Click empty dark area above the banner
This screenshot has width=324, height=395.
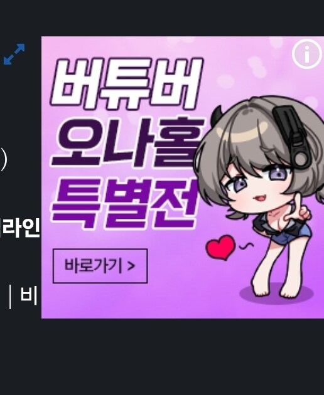pyautogui.click(x=161, y=18)
